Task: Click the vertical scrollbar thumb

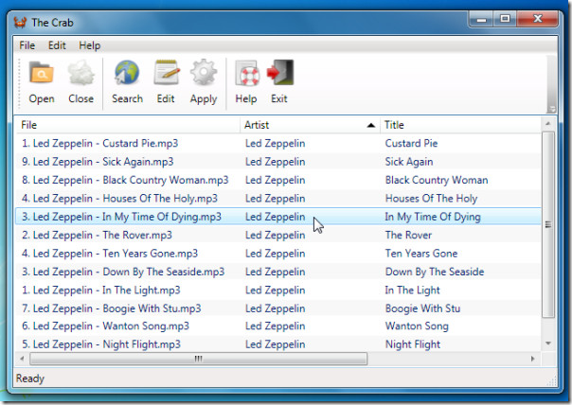Action: point(548,224)
